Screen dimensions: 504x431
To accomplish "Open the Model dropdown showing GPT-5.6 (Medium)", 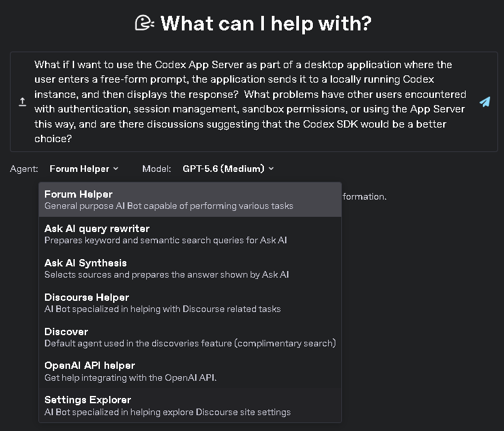I will [228, 169].
